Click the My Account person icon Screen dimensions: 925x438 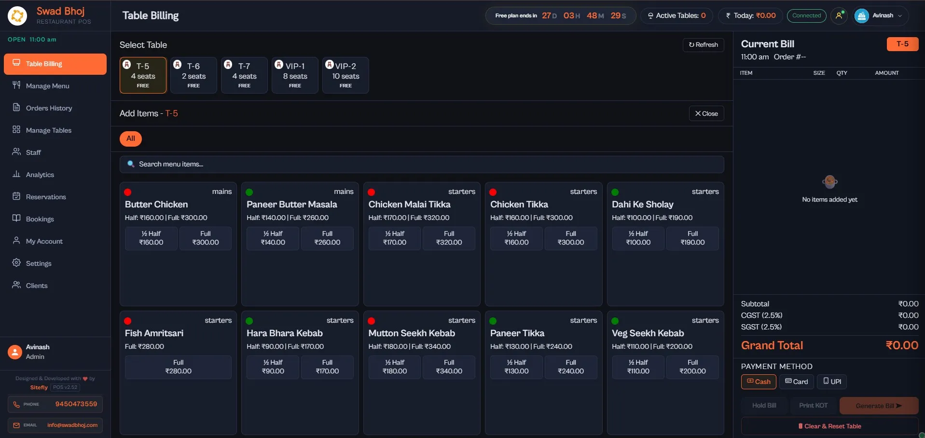tap(16, 240)
